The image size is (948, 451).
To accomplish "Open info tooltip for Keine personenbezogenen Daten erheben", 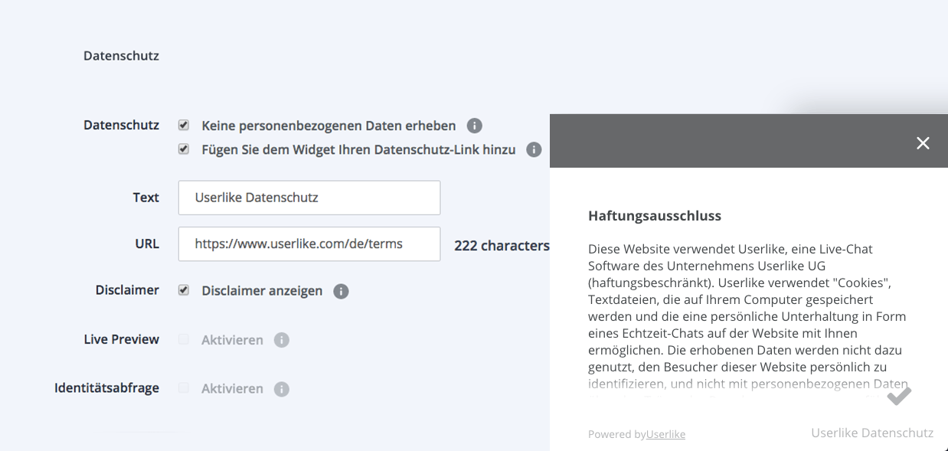I will click(x=474, y=125).
